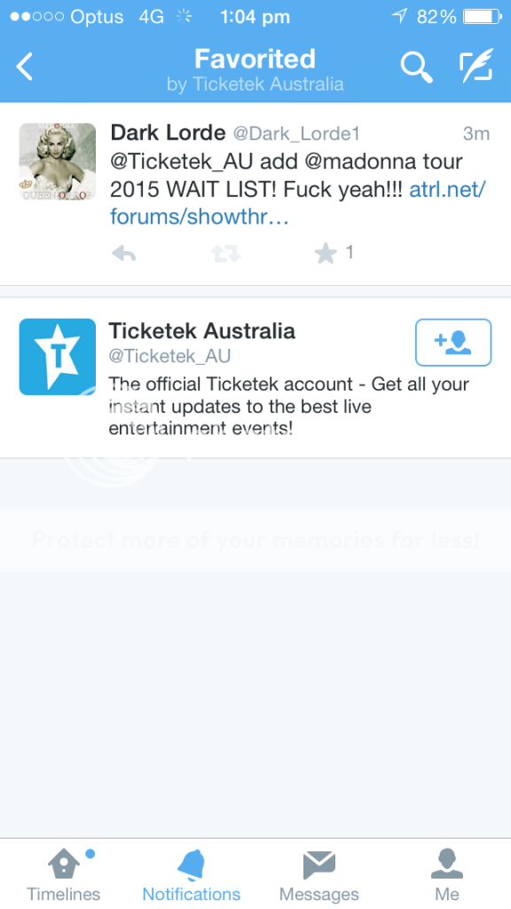Follow Ticketek Australia with add-user button

click(x=453, y=343)
